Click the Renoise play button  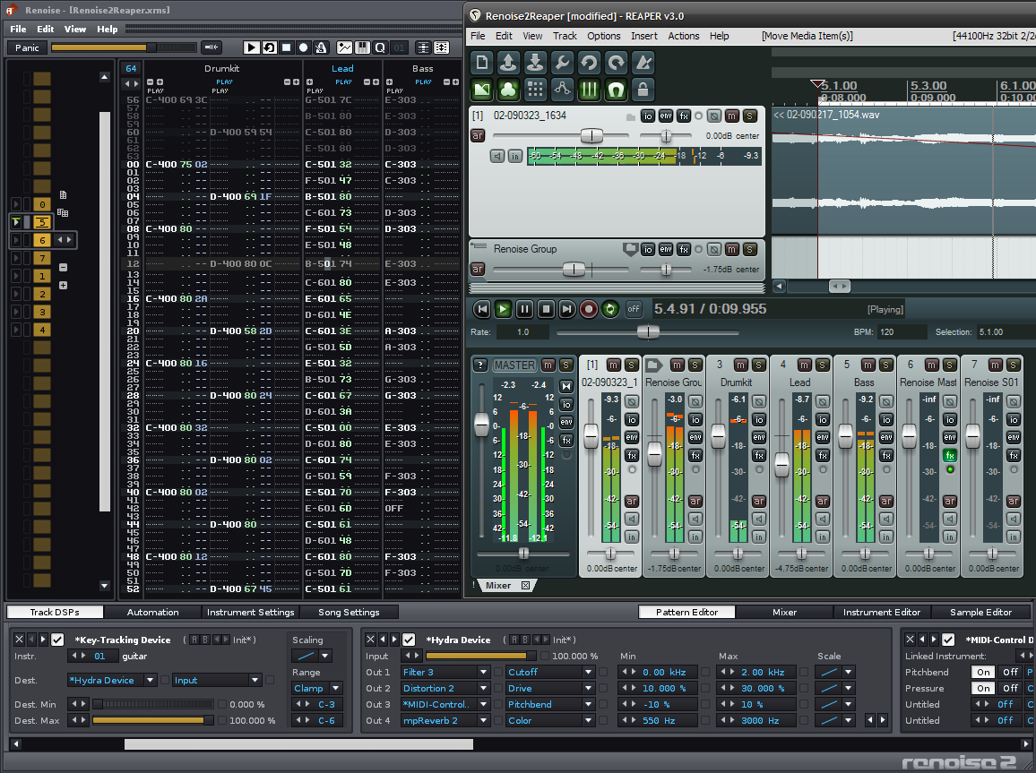(251, 47)
